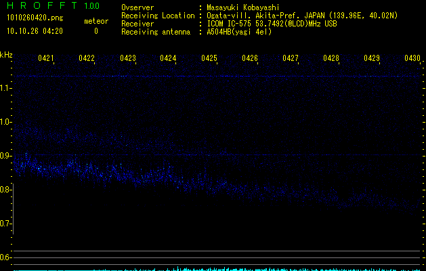Select the 0425 time marker
The height and width of the screenshot is (271, 426).
click(209, 59)
